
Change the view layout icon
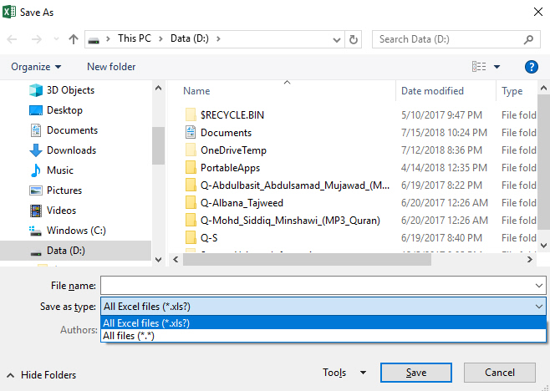coord(479,67)
